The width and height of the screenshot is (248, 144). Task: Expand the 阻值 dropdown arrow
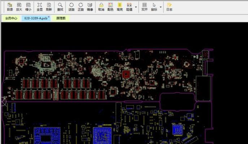136,7
